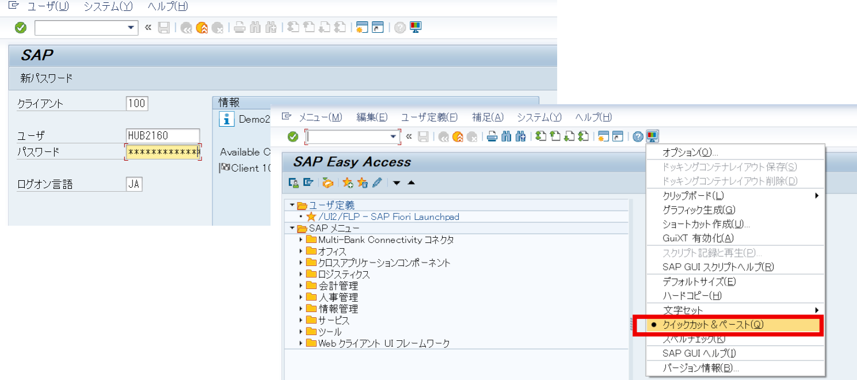This screenshot has width=857, height=380.
Task: Open Customize Local Layout monitor icon in login window
Action: pyautogui.click(x=415, y=27)
